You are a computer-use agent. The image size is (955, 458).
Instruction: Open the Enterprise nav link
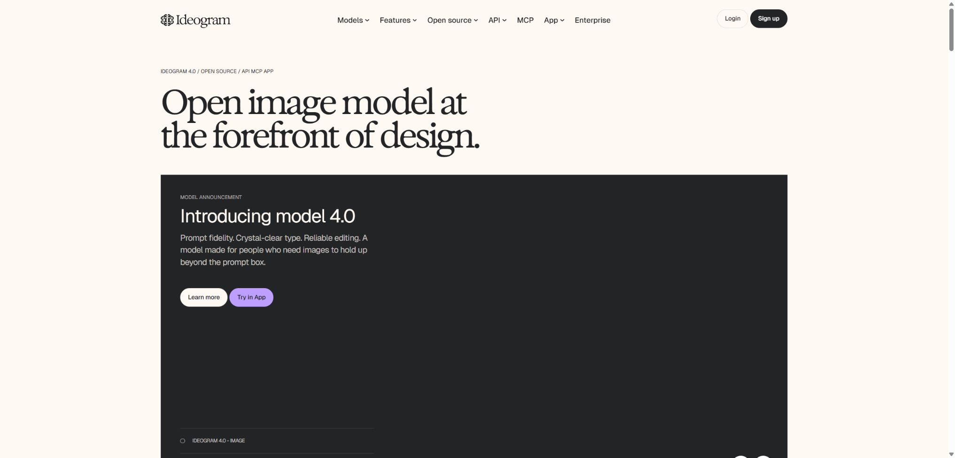click(592, 20)
